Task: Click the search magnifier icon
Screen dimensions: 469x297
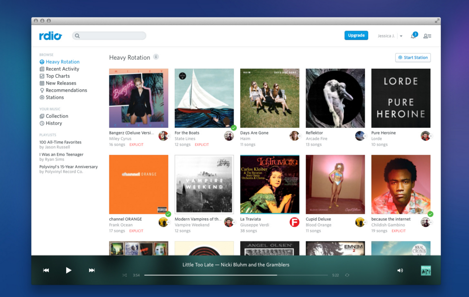Action: (77, 36)
